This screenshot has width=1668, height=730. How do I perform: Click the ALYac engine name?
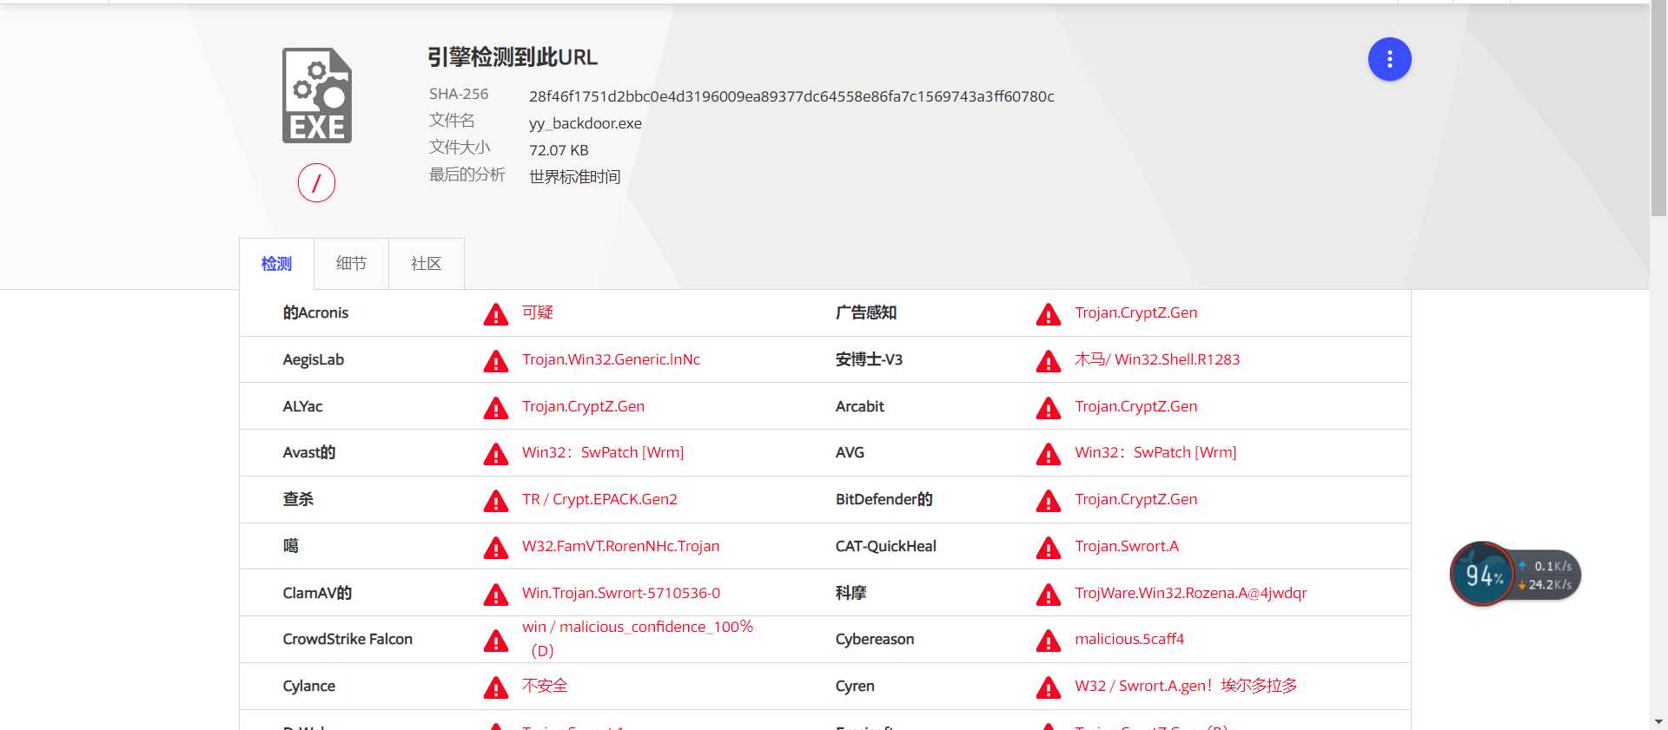(302, 406)
